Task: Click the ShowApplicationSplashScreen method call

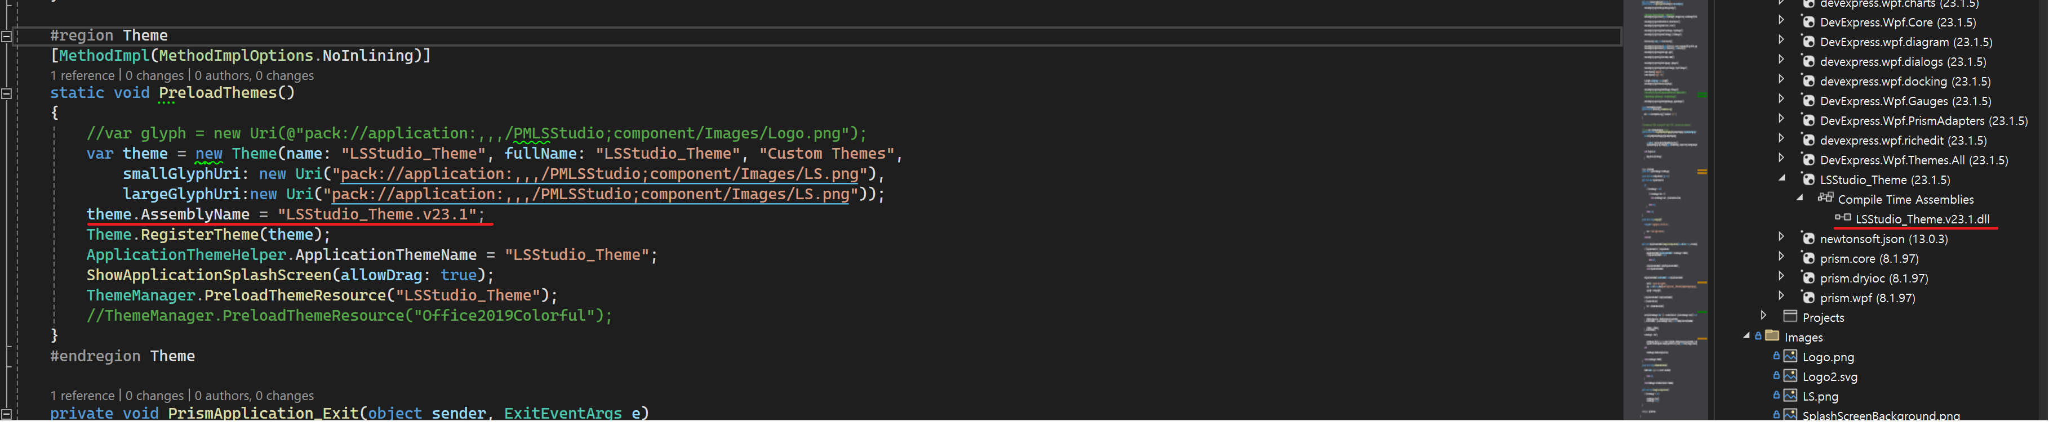Action: [208, 275]
